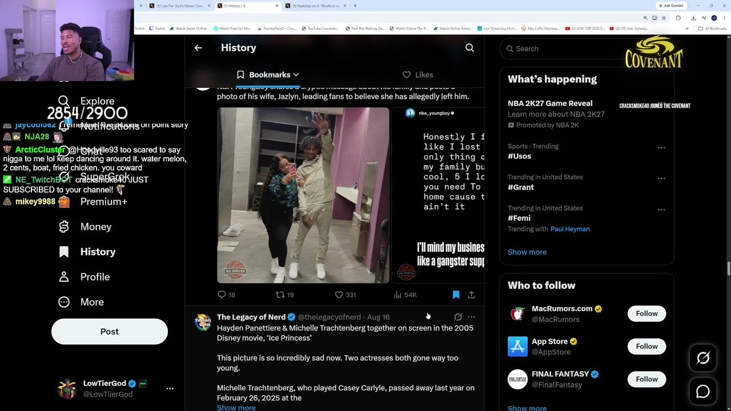The width and height of the screenshot is (731, 411).
Task: Open more options for #Usos trend
Action: [x=661, y=147]
